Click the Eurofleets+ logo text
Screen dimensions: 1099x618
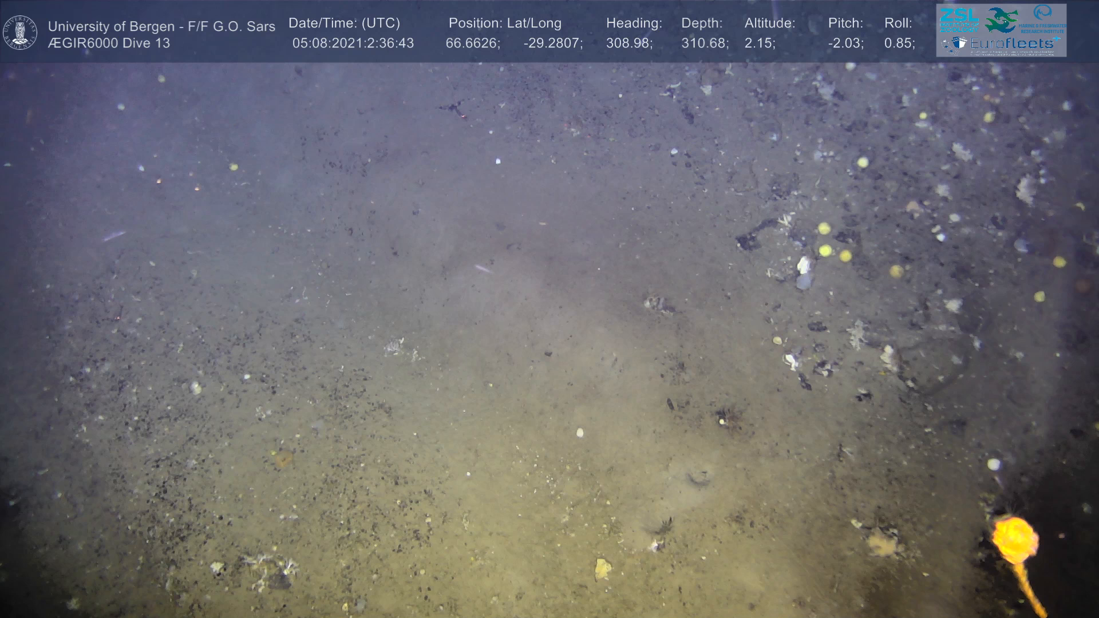1013,43
